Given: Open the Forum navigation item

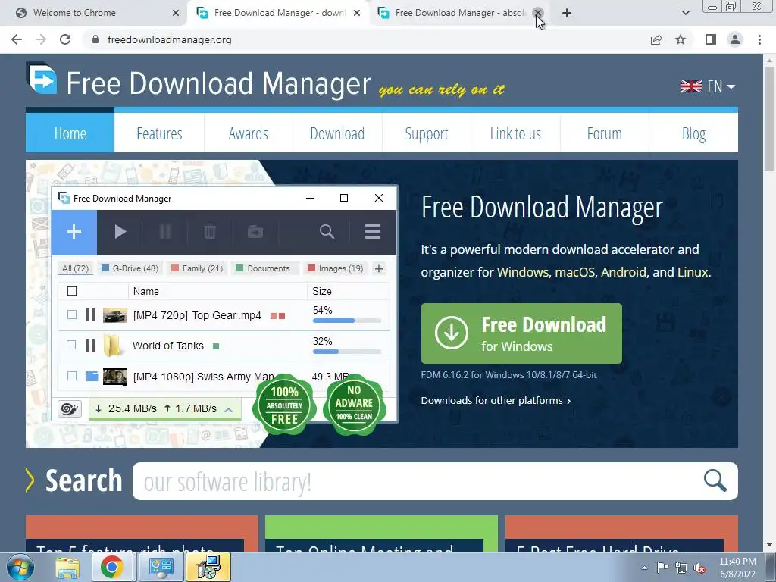Looking at the screenshot, I should [604, 133].
